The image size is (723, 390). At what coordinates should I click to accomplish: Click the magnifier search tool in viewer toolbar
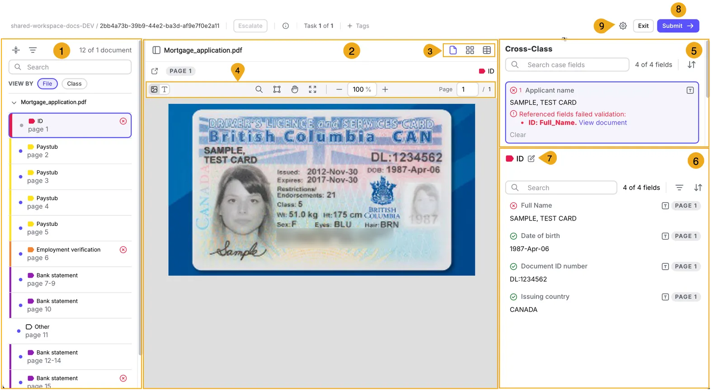point(259,89)
